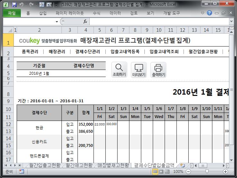This screenshot has width=237, height=178.
Task: Click the Redo icon in title bar
Action: point(31,5)
